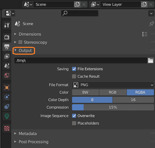Expand the Dimensions panel
The image size is (155, 148).
30,34
